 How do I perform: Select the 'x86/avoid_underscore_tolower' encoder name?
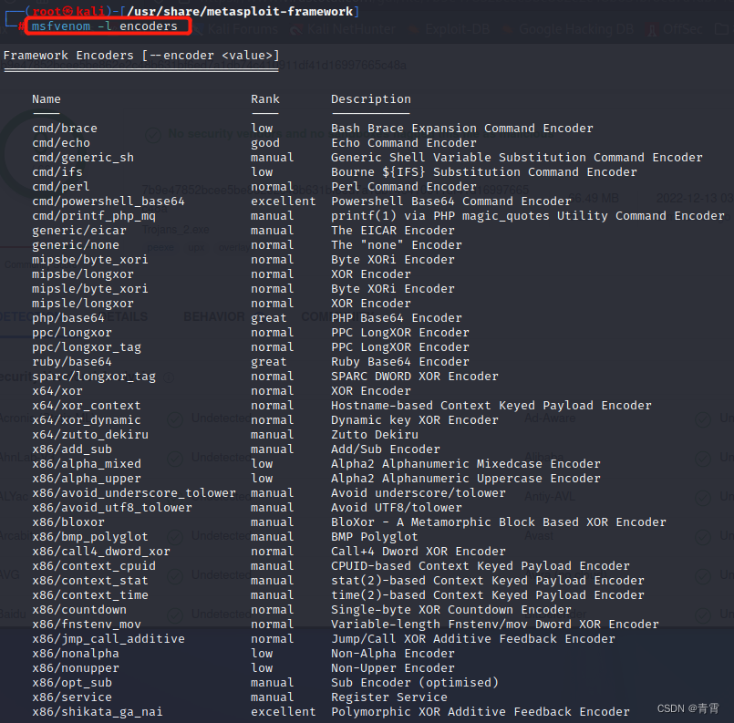(134, 492)
